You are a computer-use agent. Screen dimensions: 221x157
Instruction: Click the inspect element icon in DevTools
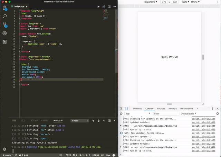tap(121, 109)
